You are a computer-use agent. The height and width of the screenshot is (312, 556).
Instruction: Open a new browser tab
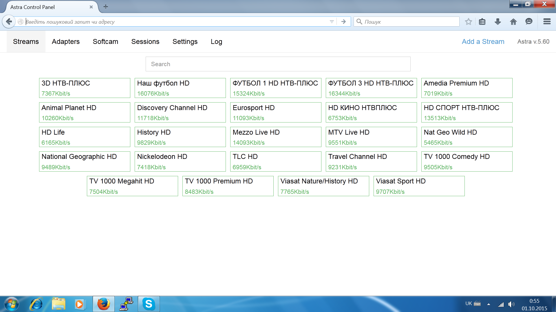[x=106, y=7]
